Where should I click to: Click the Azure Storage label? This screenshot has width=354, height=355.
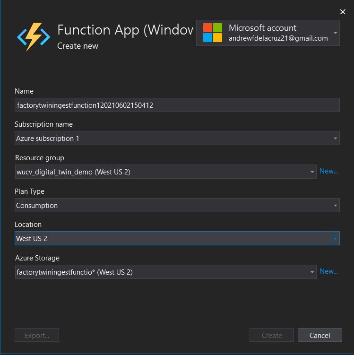pyautogui.click(x=37, y=258)
